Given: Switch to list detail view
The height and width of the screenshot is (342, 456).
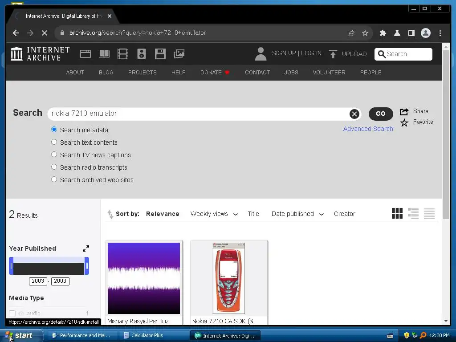Looking at the screenshot, I should tap(413, 213).
